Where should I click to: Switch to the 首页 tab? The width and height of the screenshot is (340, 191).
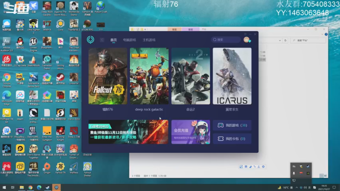113,40
